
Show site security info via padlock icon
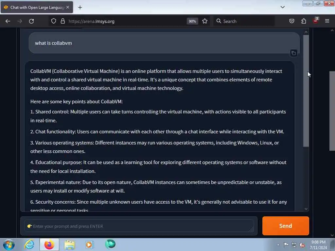(x=62, y=21)
